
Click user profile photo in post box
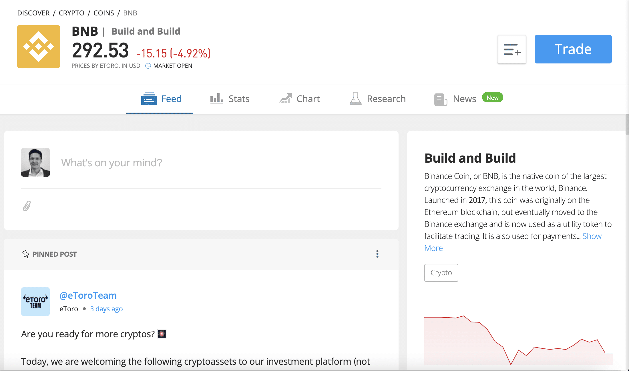click(35, 162)
